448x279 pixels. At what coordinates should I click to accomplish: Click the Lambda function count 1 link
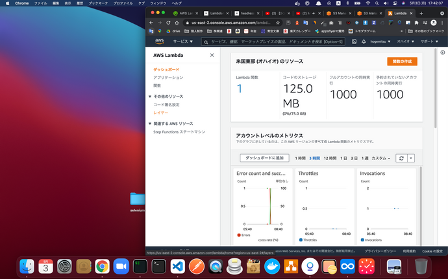[x=240, y=89]
